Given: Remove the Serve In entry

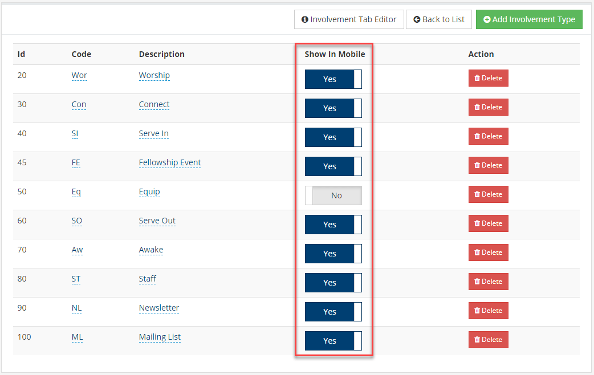Looking at the screenshot, I should (488, 136).
